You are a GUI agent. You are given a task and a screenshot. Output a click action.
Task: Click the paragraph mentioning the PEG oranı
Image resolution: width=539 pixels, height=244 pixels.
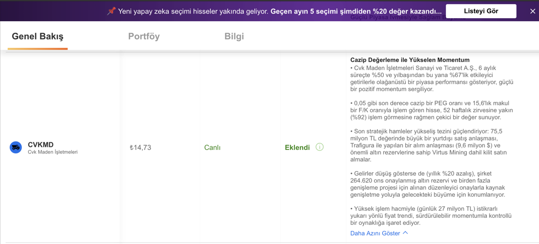pos(432,110)
